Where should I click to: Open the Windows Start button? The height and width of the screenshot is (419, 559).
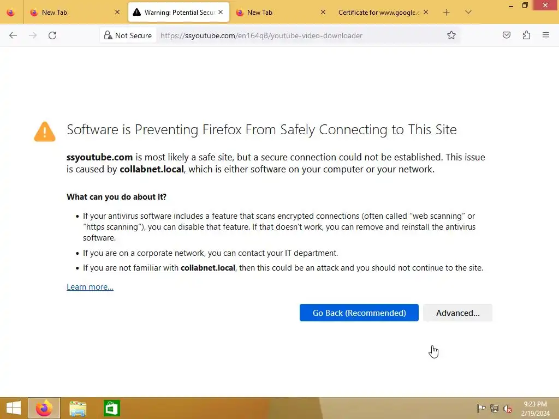tap(13, 408)
